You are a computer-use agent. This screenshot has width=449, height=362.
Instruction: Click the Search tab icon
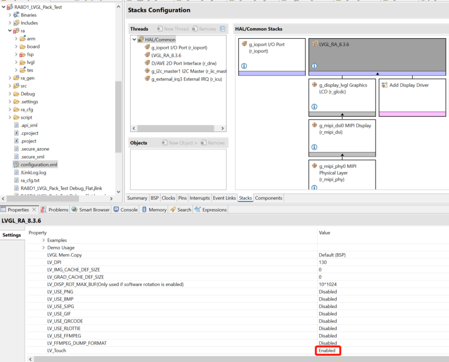tap(173, 210)
